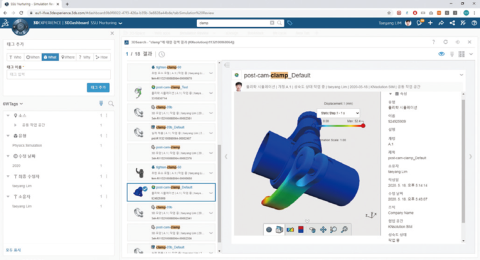480x260 pixels.
Task: Expand the post-cam-clamp_Default title chevron
Action: 461,75
